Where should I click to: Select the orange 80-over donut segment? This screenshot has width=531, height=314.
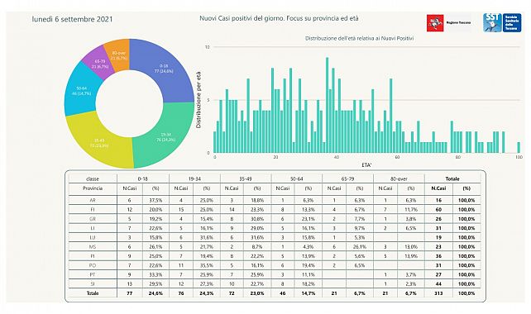[x=117, y=55]
